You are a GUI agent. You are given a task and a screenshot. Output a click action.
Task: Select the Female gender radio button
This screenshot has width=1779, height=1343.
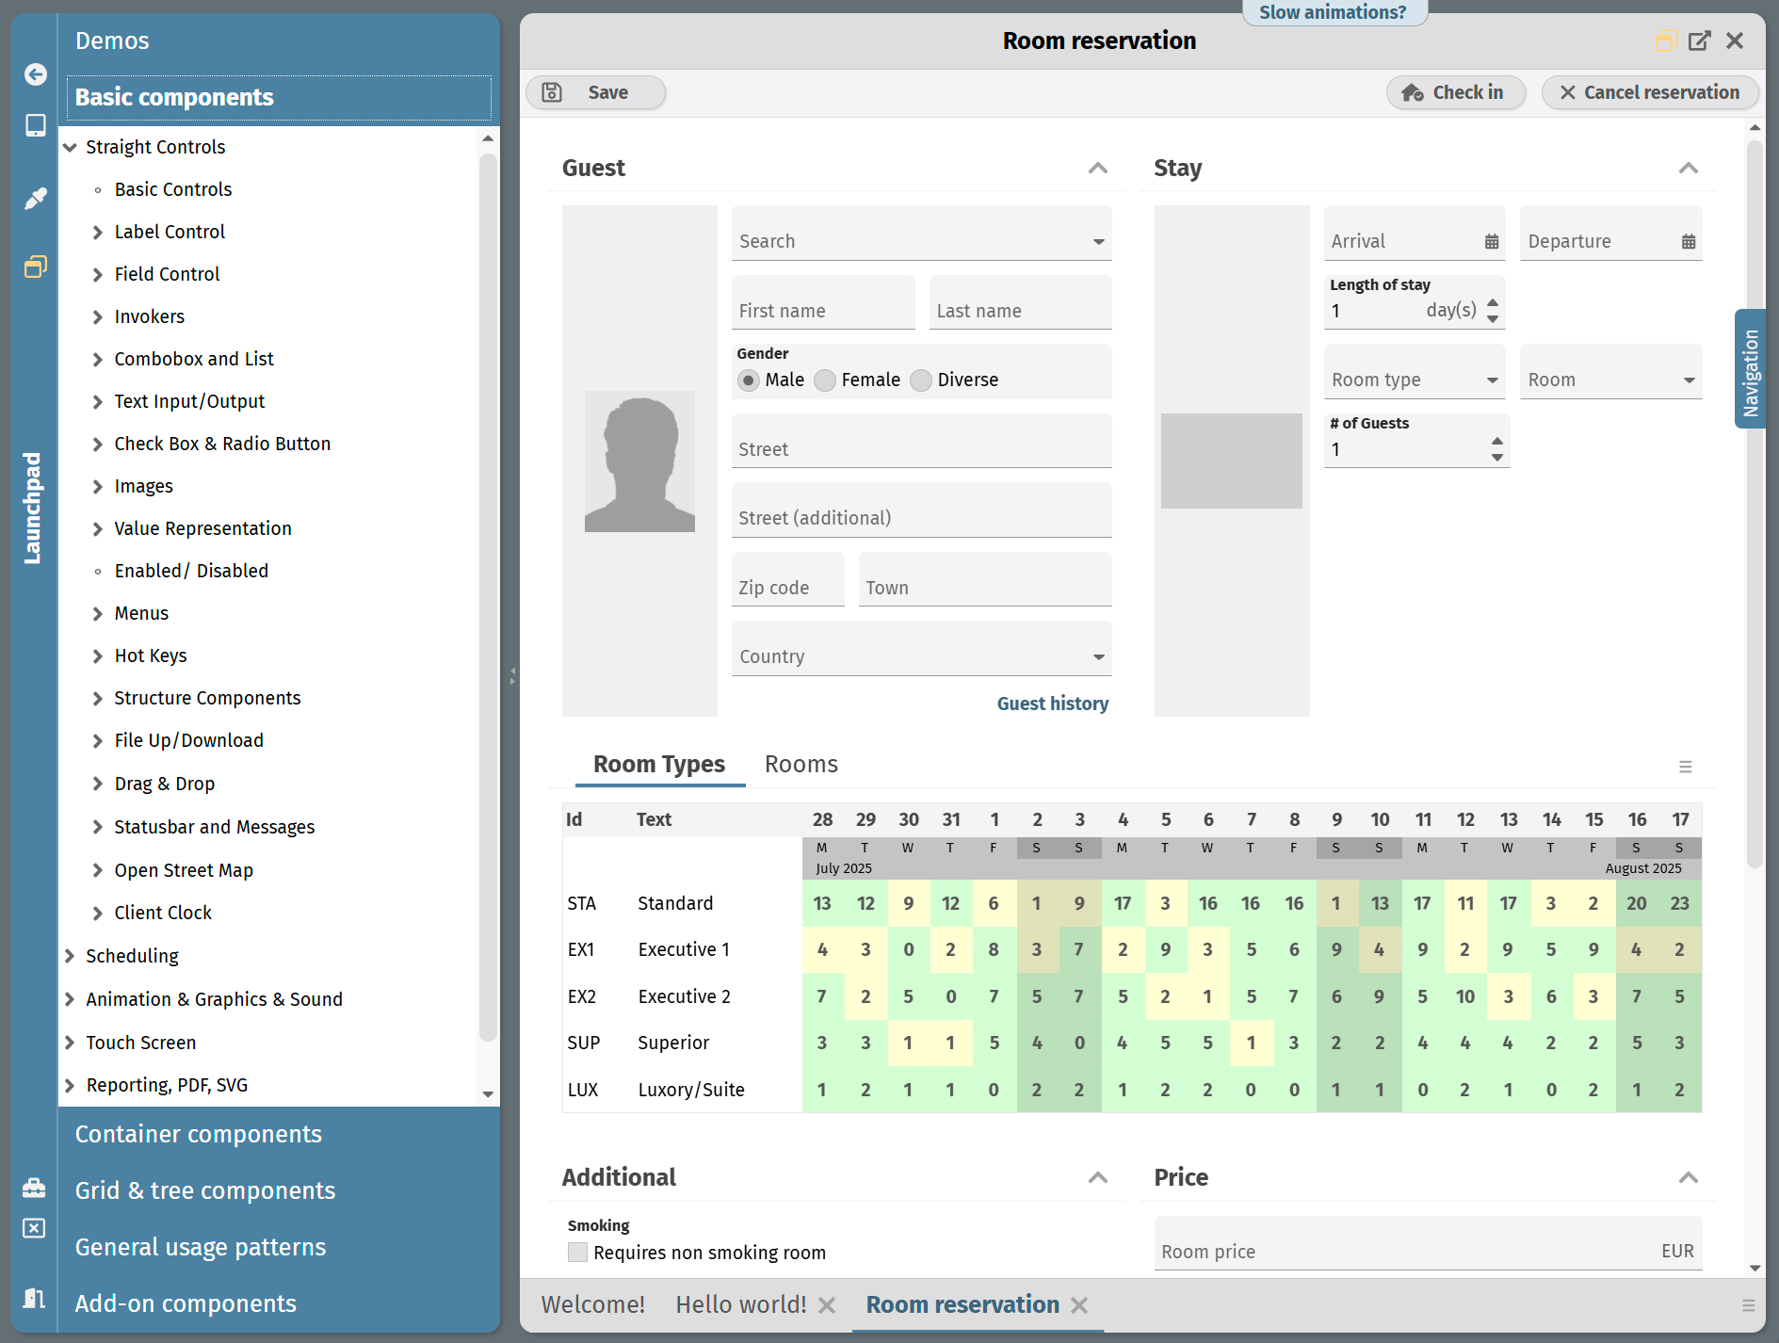[x=825, y=380]
